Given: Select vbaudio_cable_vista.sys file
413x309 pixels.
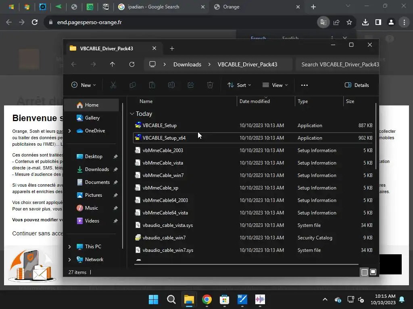Looking at the screenshot, I should pyautogui.click(x=253, y=225).
